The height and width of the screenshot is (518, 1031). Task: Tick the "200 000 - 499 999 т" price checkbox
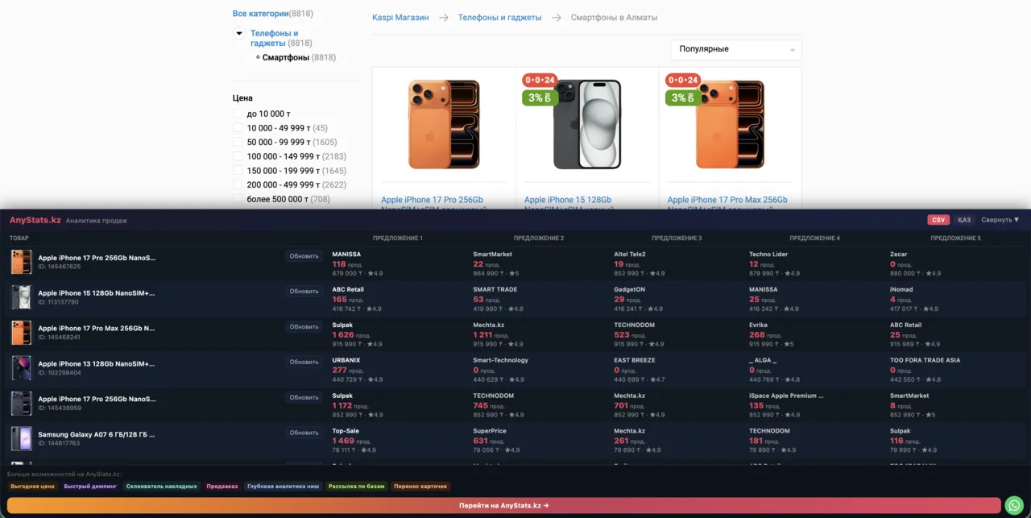tap(238, 184)
